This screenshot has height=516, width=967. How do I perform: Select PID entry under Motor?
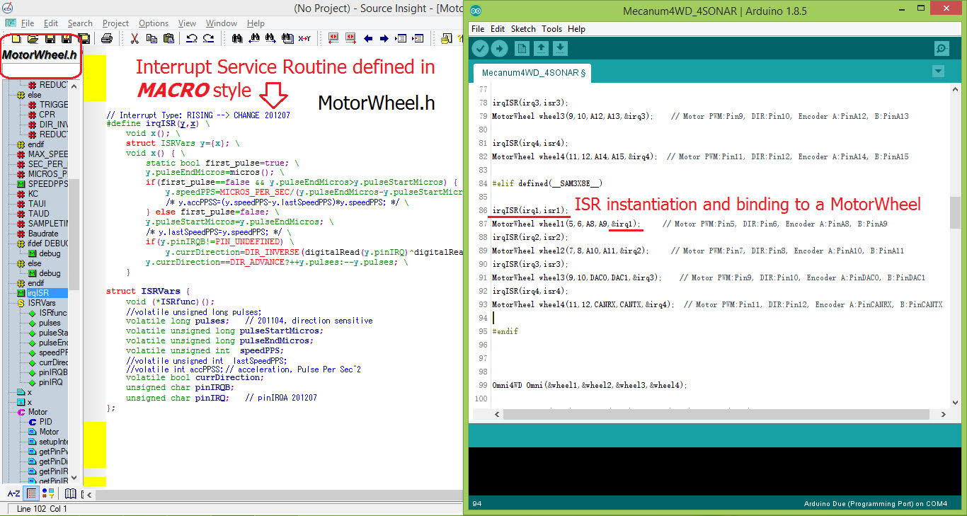pos(45,422)
